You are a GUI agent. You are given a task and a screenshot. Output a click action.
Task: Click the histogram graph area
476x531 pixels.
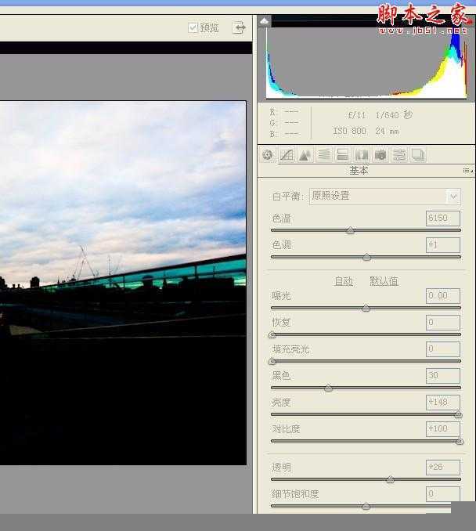[x=366, y=63]
